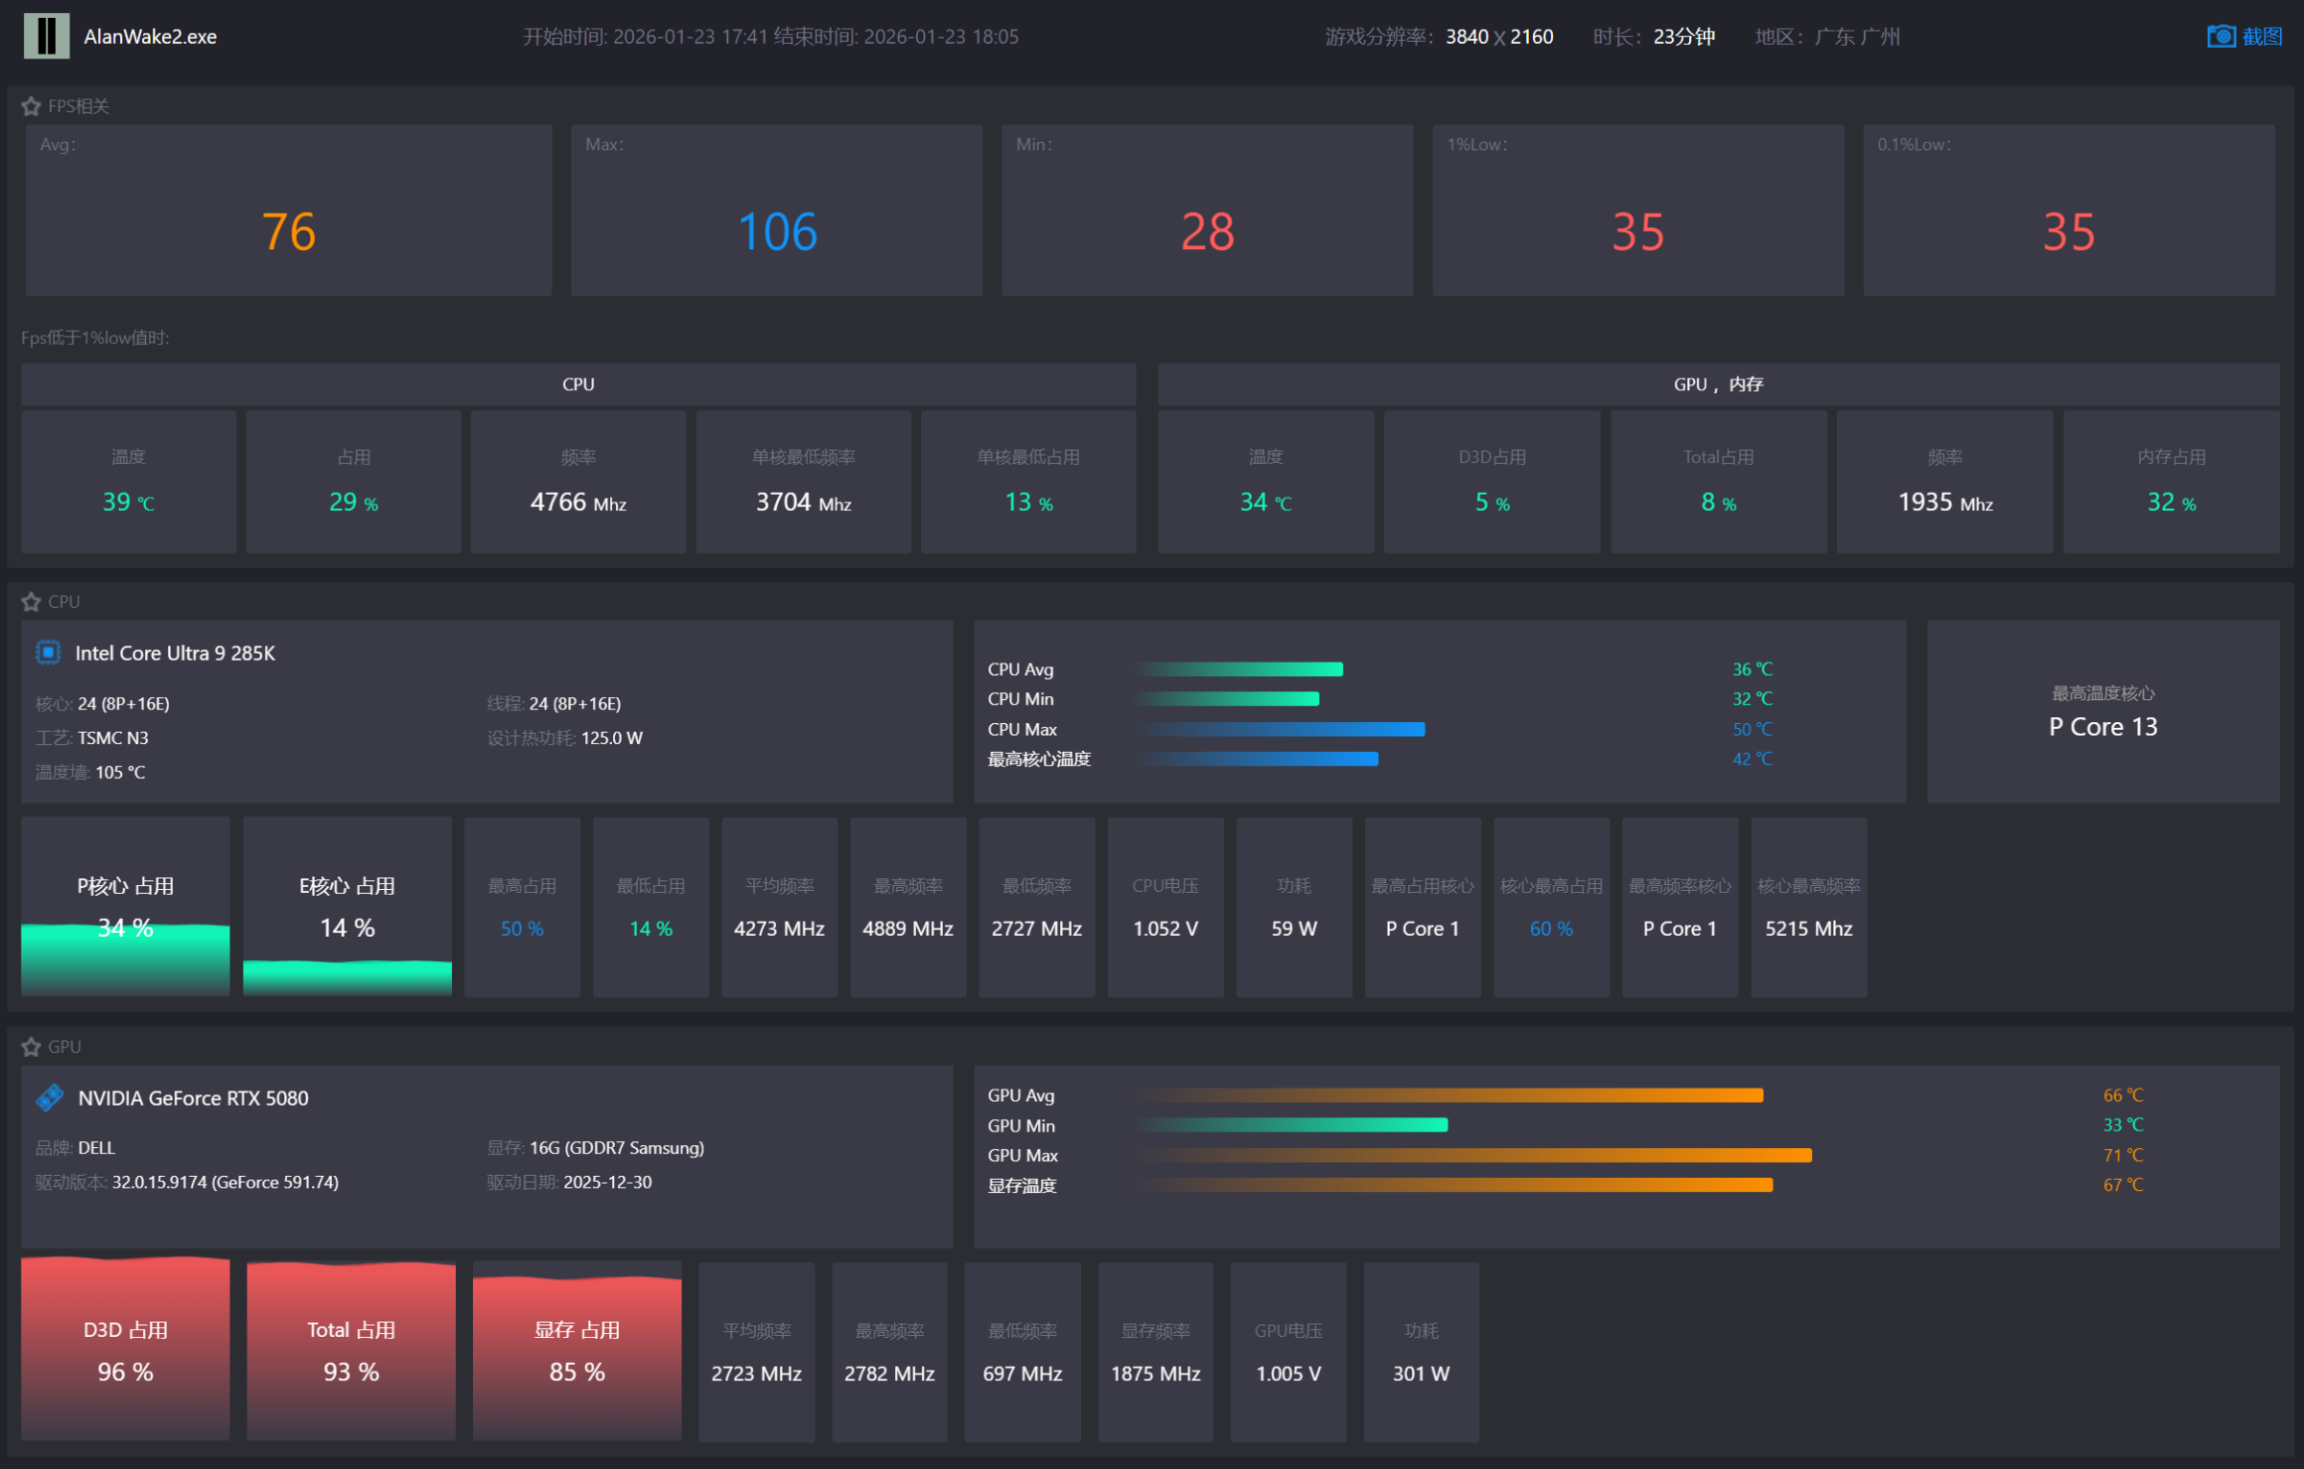This screenshot has width=2304, height=1469.
Task: Click the star beside the GPU section
Action: tap(31, 1047)
